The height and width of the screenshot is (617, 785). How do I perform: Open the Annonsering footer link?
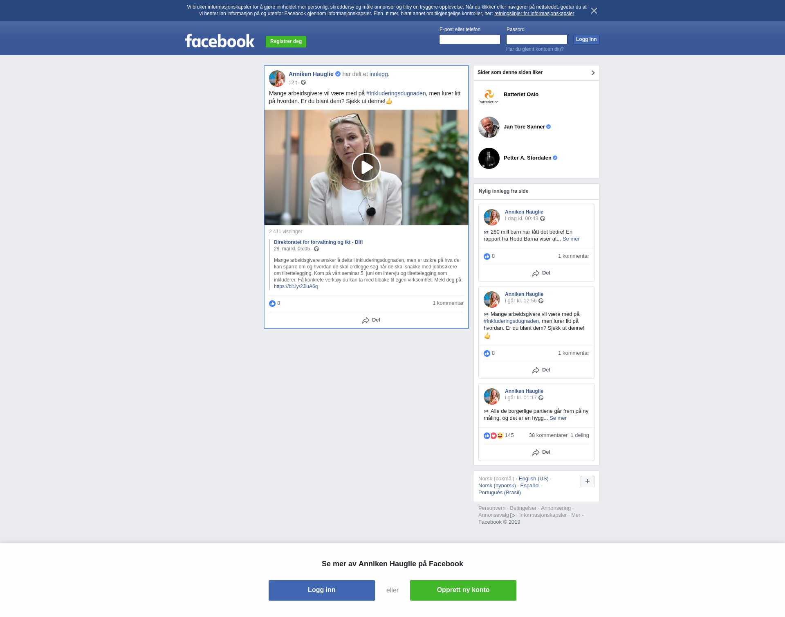(556, 508)
